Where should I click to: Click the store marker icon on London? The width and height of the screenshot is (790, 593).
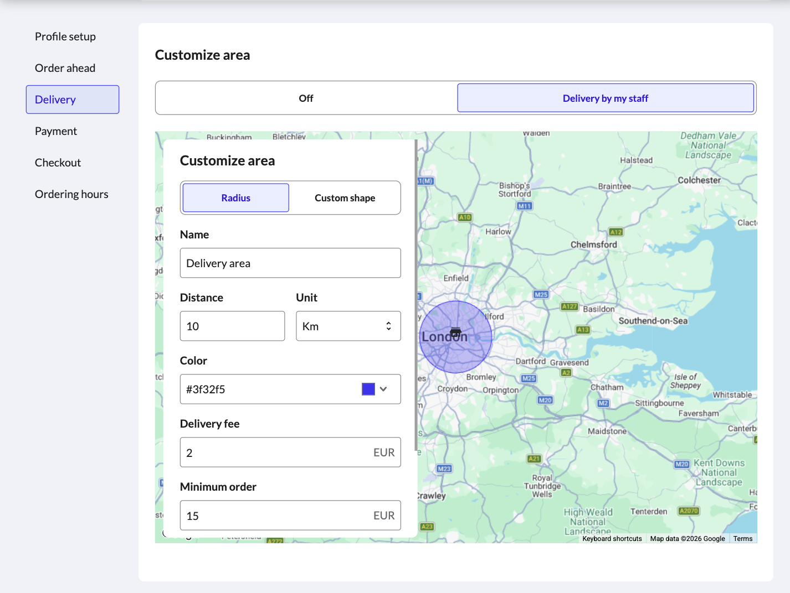tap(455, 332)
